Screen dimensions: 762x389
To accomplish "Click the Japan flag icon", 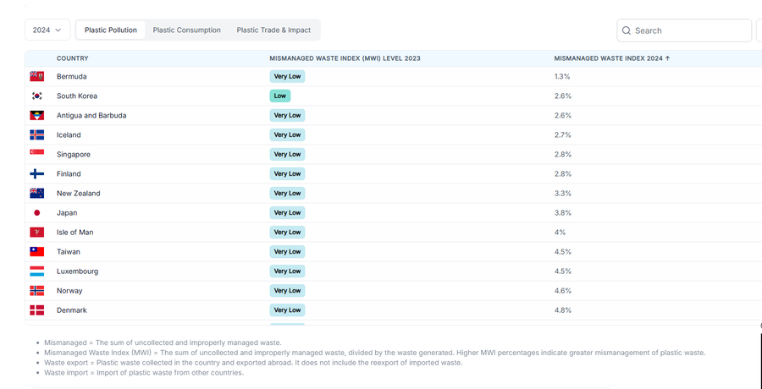I will click(37, 212).
